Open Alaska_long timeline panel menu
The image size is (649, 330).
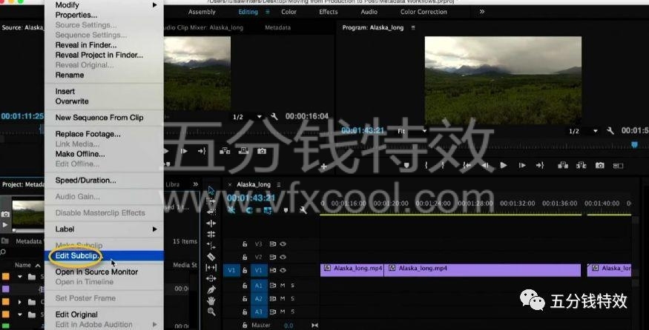pos(279,185)
